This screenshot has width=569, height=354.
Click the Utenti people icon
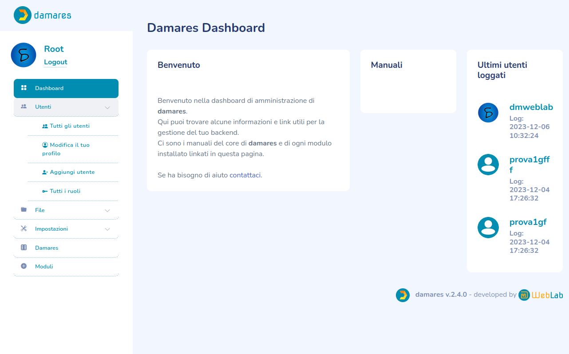(24, 107)
